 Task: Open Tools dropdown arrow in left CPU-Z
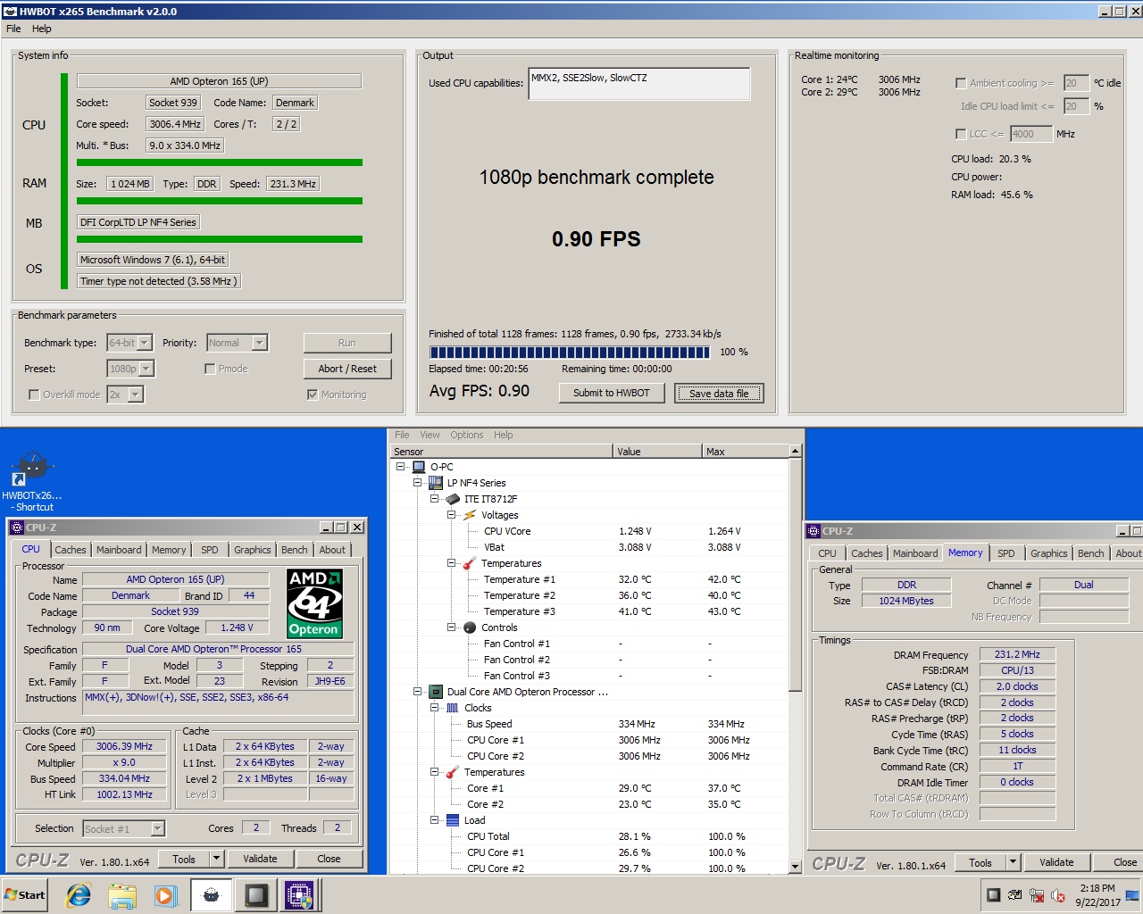click(216, 859)
